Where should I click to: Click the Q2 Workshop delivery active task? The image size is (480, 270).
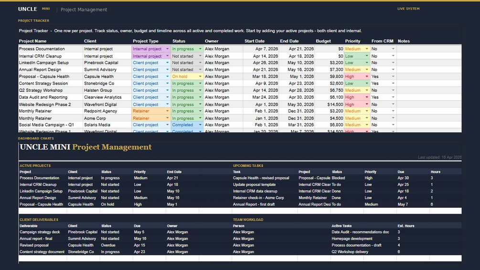click(350, 252)
